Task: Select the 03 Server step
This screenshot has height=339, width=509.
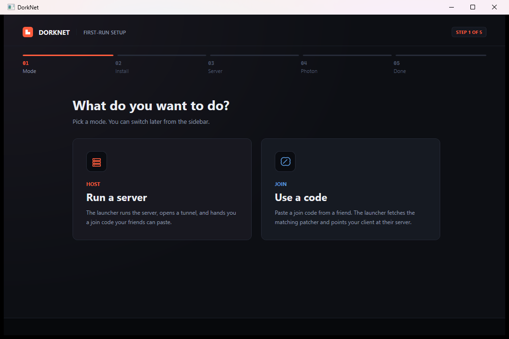Action: pyautogui.click(x=254, y=65)
